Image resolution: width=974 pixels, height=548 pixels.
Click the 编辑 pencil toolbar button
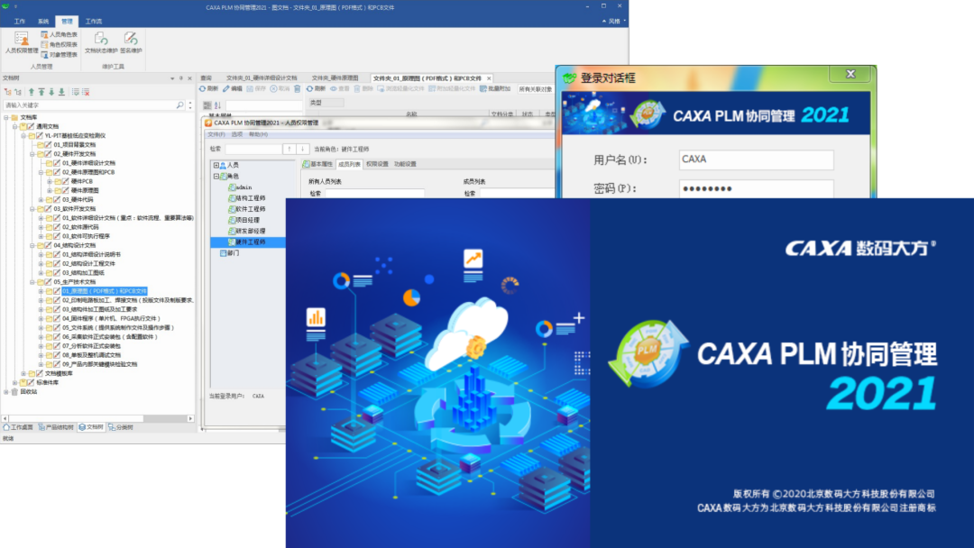pyautogui.click(x=233, y=88)
